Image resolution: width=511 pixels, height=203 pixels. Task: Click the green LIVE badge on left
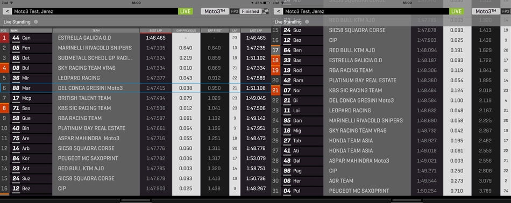(186, 11)
